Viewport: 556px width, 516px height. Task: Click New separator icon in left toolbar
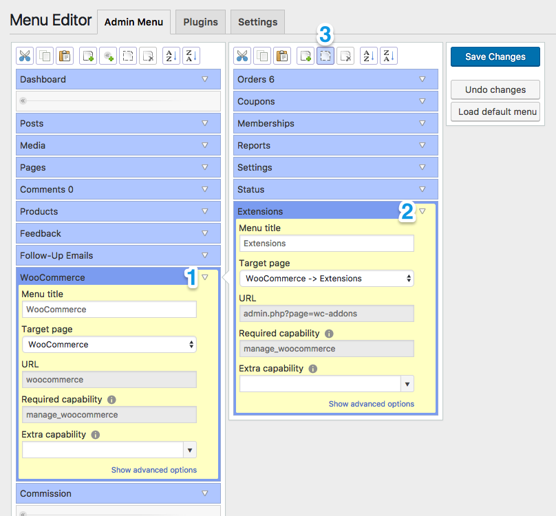(x=108, y=56)
